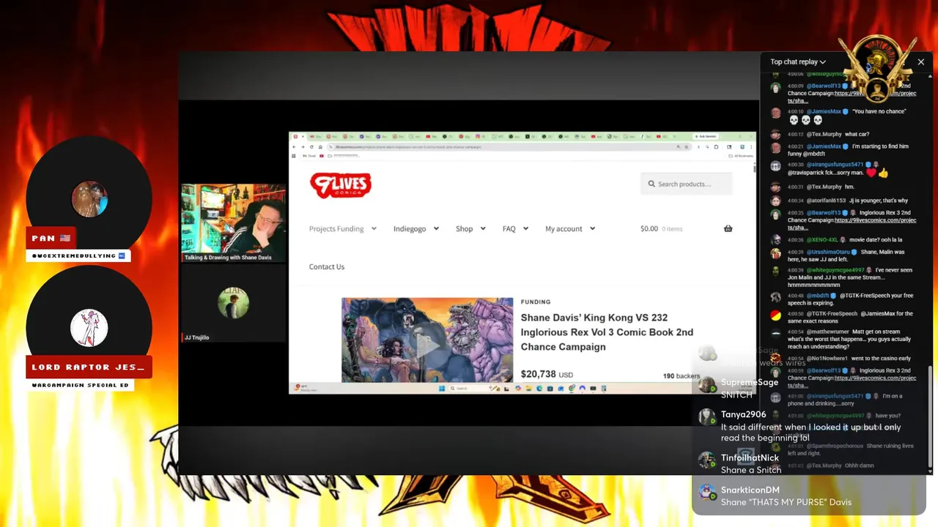Click the "$20,738 USD" funding amount
The height and width of the screenshot is (527, 938).
[x=547, y=374]
